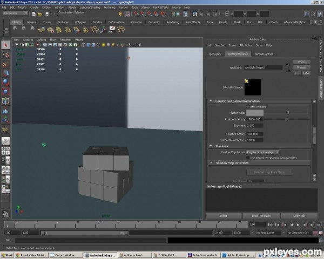
Task: Click the His shelf icon
Action: coord(112,30)
